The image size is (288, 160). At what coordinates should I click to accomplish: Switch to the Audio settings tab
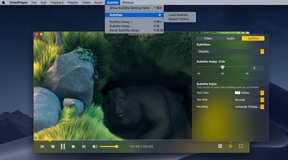coord(230,38)
